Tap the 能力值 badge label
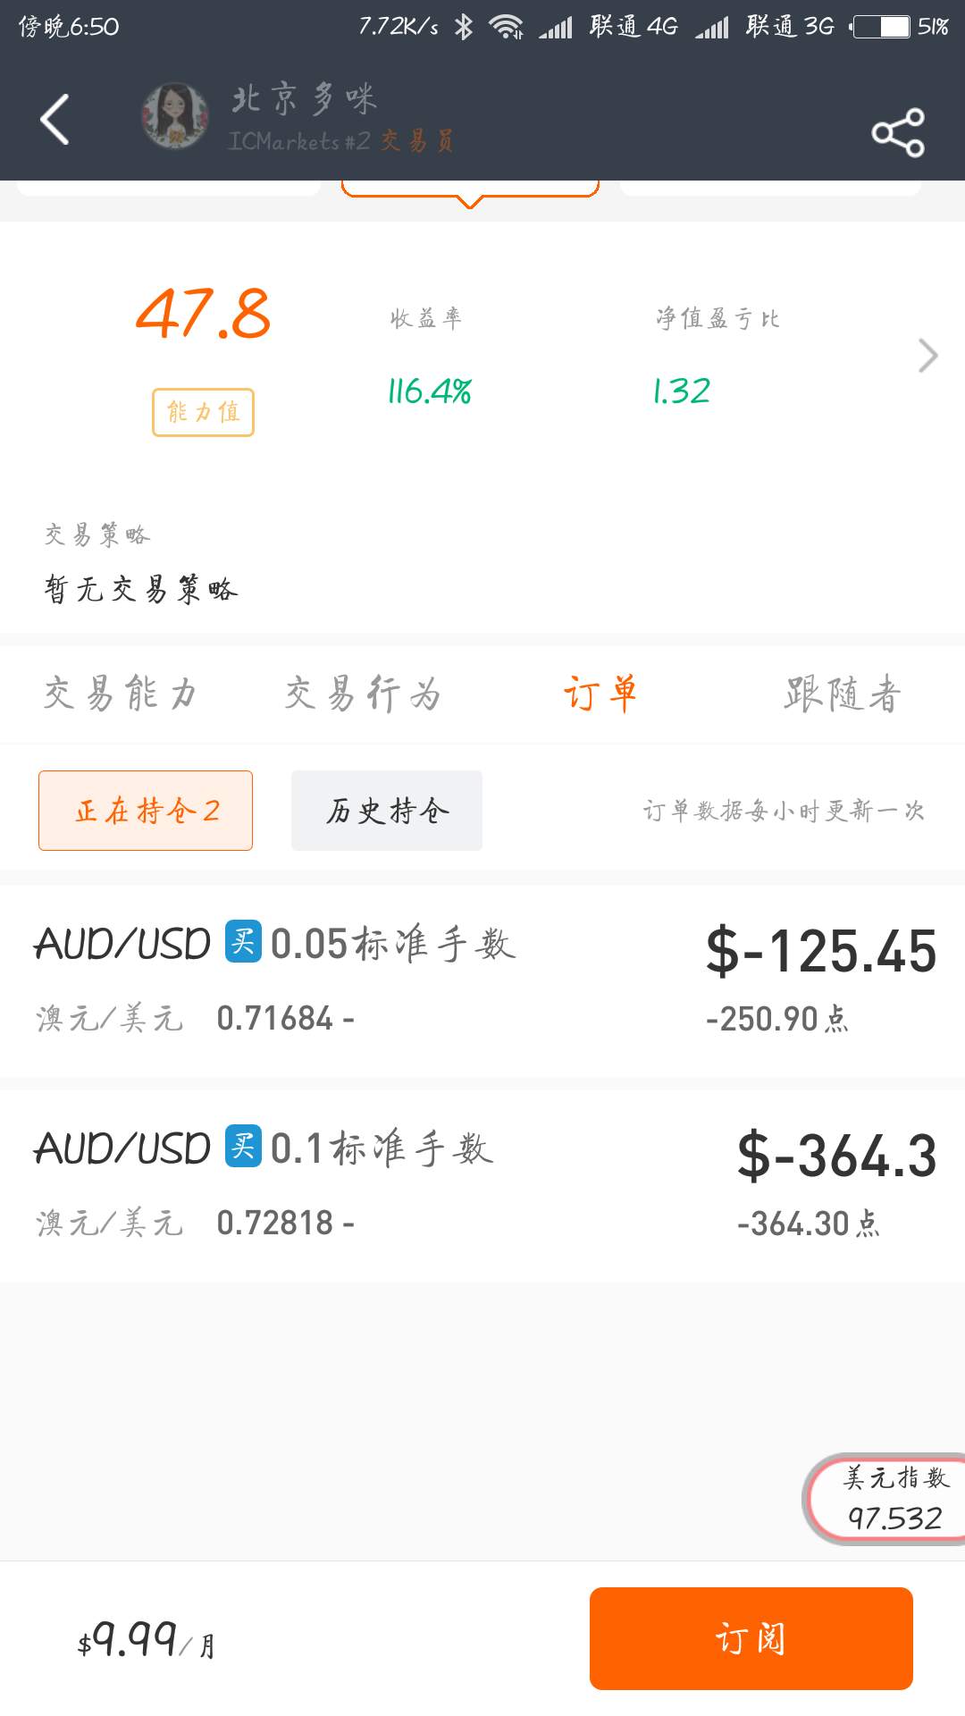The image size is (965, 1716). [203, 412]
